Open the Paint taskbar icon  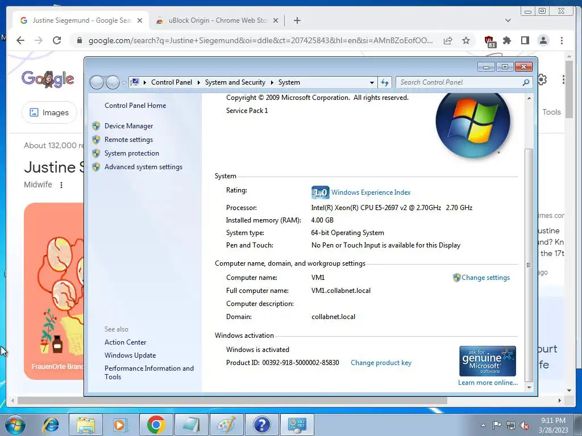(226, 425)
